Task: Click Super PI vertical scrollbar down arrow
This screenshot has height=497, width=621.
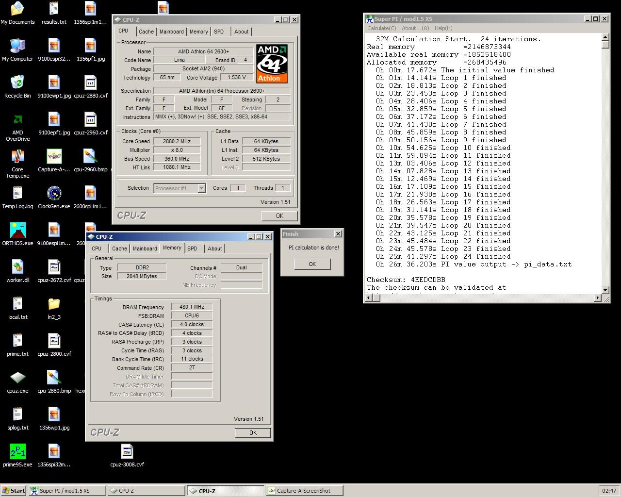Action: tap(605, 290)
